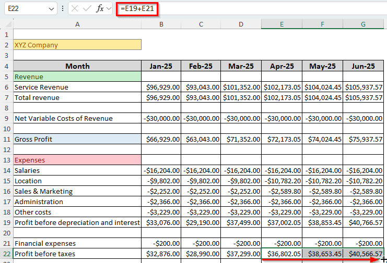Click the Jan-25 column heading cell
The image size is (387, 263).
coord(161,66)
